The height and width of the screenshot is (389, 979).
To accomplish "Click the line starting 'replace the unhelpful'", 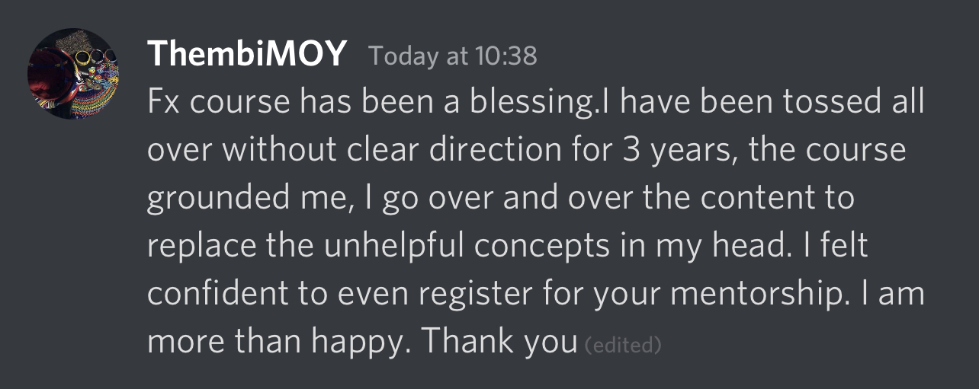I will 507,247.
